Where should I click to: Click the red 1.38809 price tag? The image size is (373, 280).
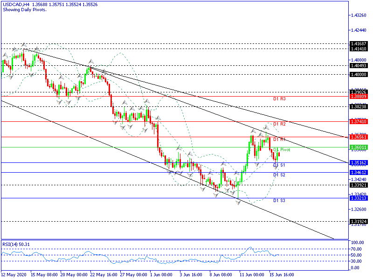coord(358,96)
